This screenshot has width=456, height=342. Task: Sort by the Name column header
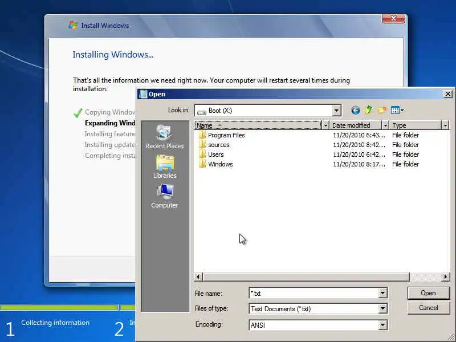click(258, 125)
